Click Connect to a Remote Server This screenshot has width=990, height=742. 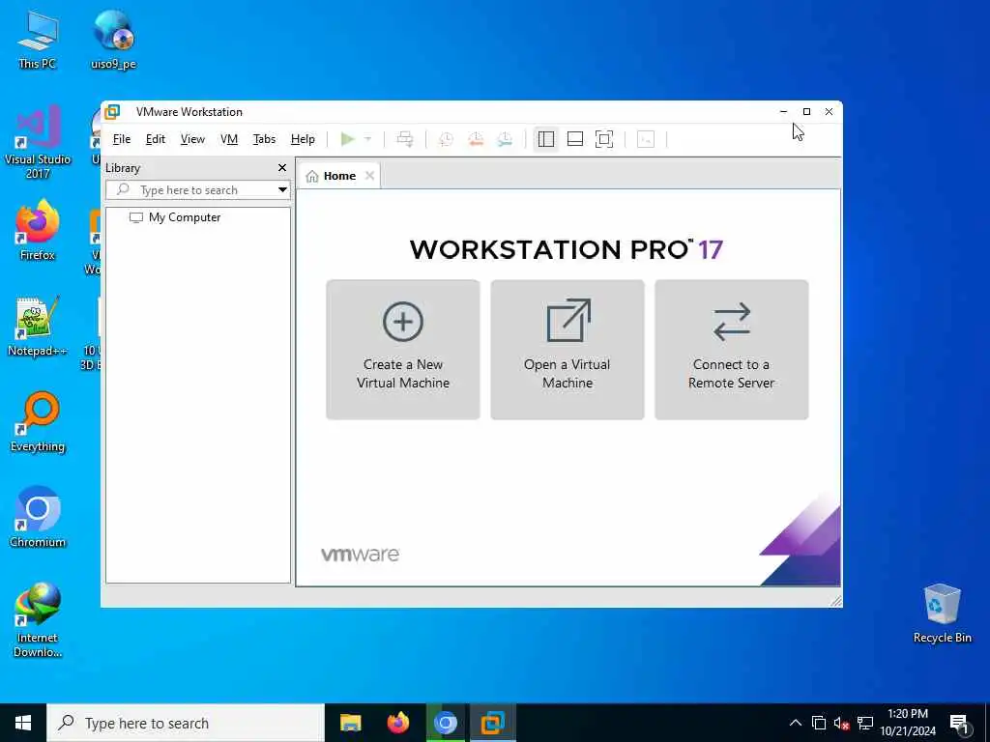coord(732,350)
